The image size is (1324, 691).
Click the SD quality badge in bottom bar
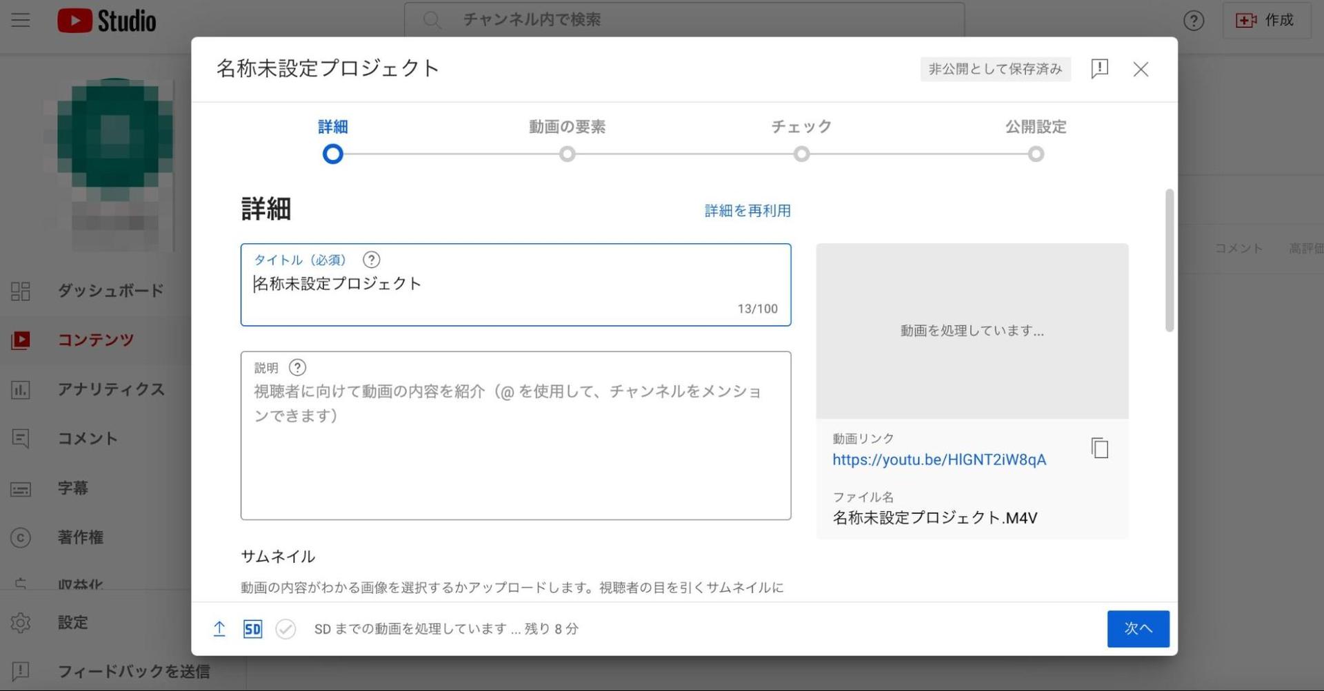pyautogui.click(x=252, y=628)
